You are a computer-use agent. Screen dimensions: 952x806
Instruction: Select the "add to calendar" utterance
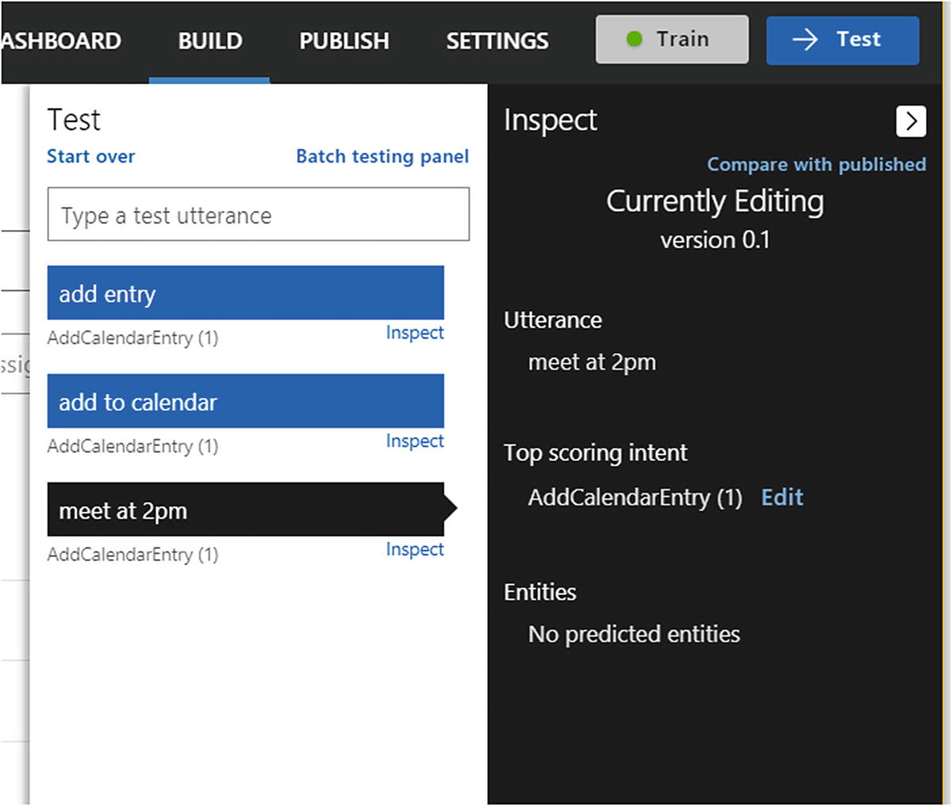tap(245, 402)
